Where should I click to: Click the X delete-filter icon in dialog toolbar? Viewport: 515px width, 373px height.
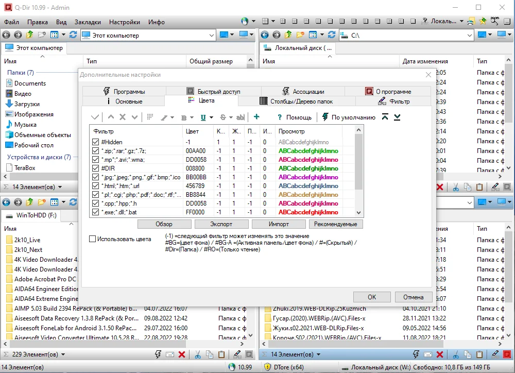click(123, 117)
